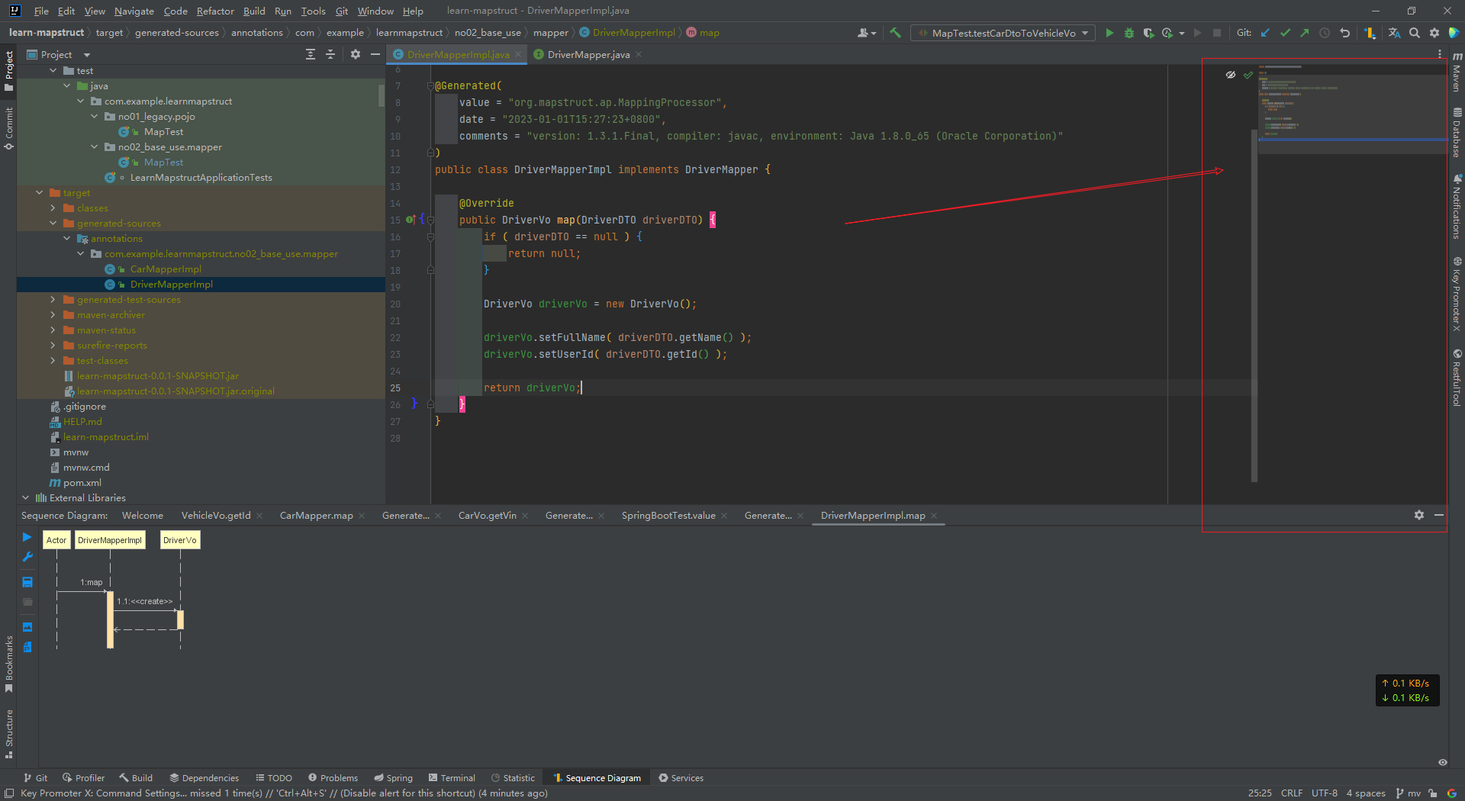
Task: Push commits with green arrow icon
Action: coord(1304,33)
